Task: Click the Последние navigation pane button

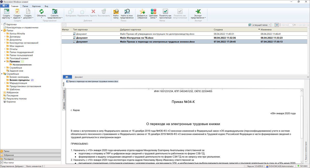Action: 30,159
